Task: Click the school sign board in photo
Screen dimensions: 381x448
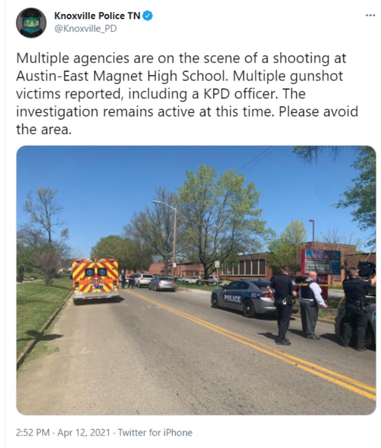Action: 323,262
